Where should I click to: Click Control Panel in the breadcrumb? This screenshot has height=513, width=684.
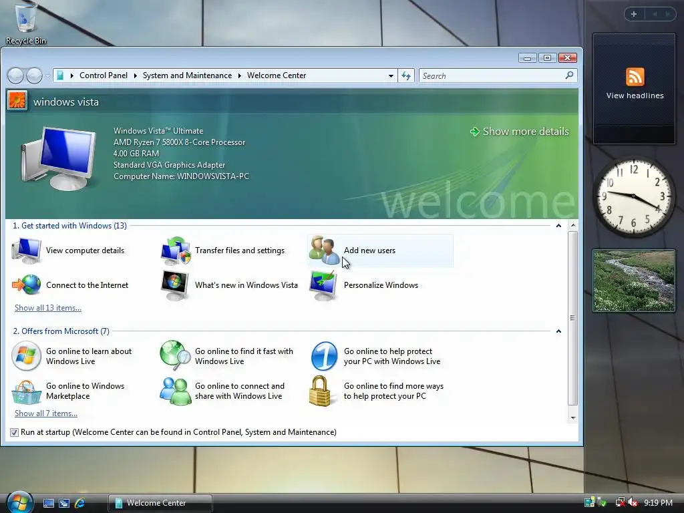104,75
